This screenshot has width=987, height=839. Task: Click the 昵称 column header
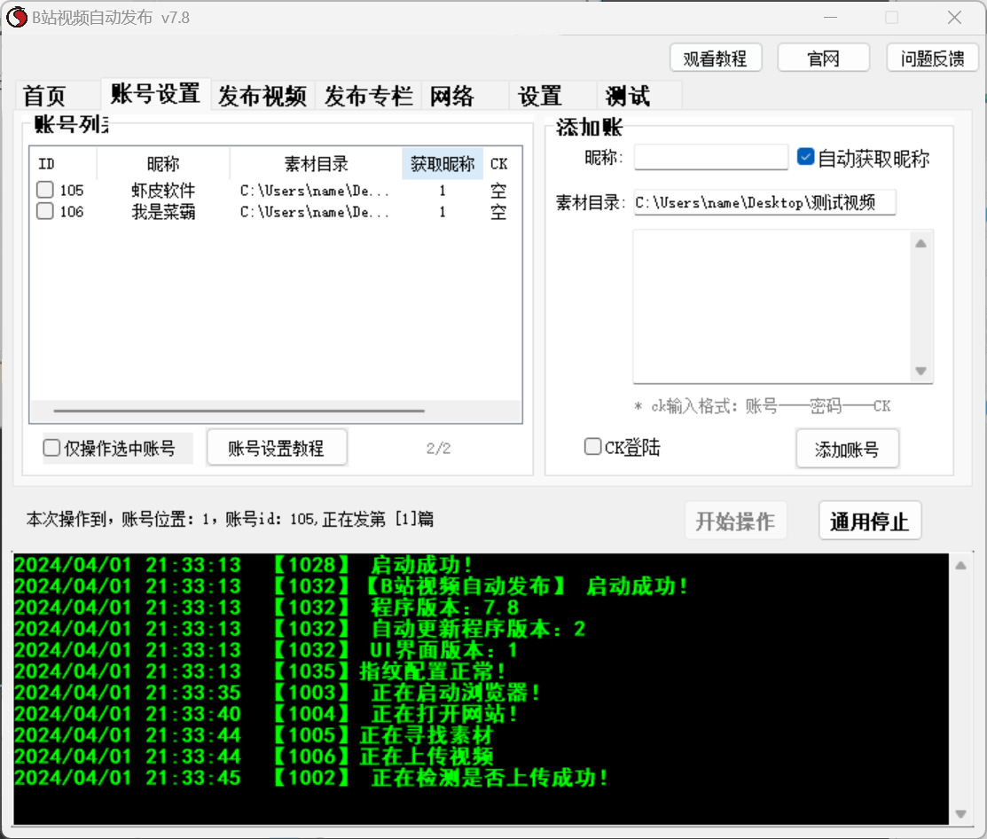163,164
